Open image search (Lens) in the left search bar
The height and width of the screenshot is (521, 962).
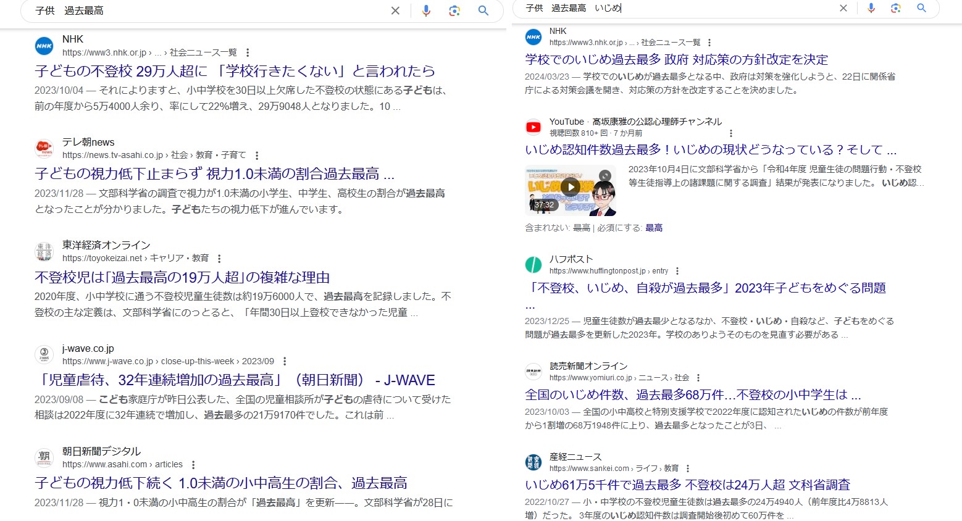(454, 10)
